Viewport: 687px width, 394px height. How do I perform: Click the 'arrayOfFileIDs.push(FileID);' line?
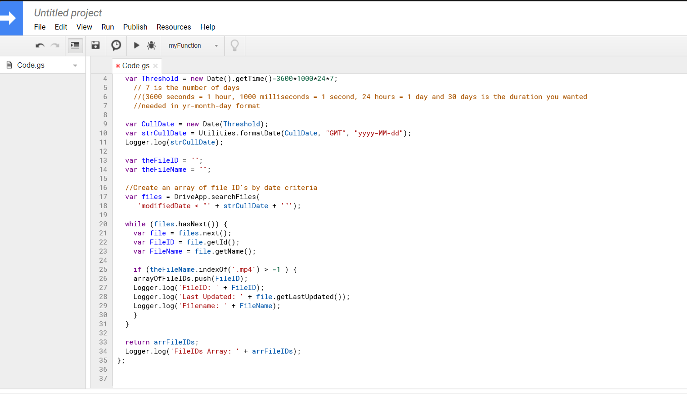coord(190,279)
